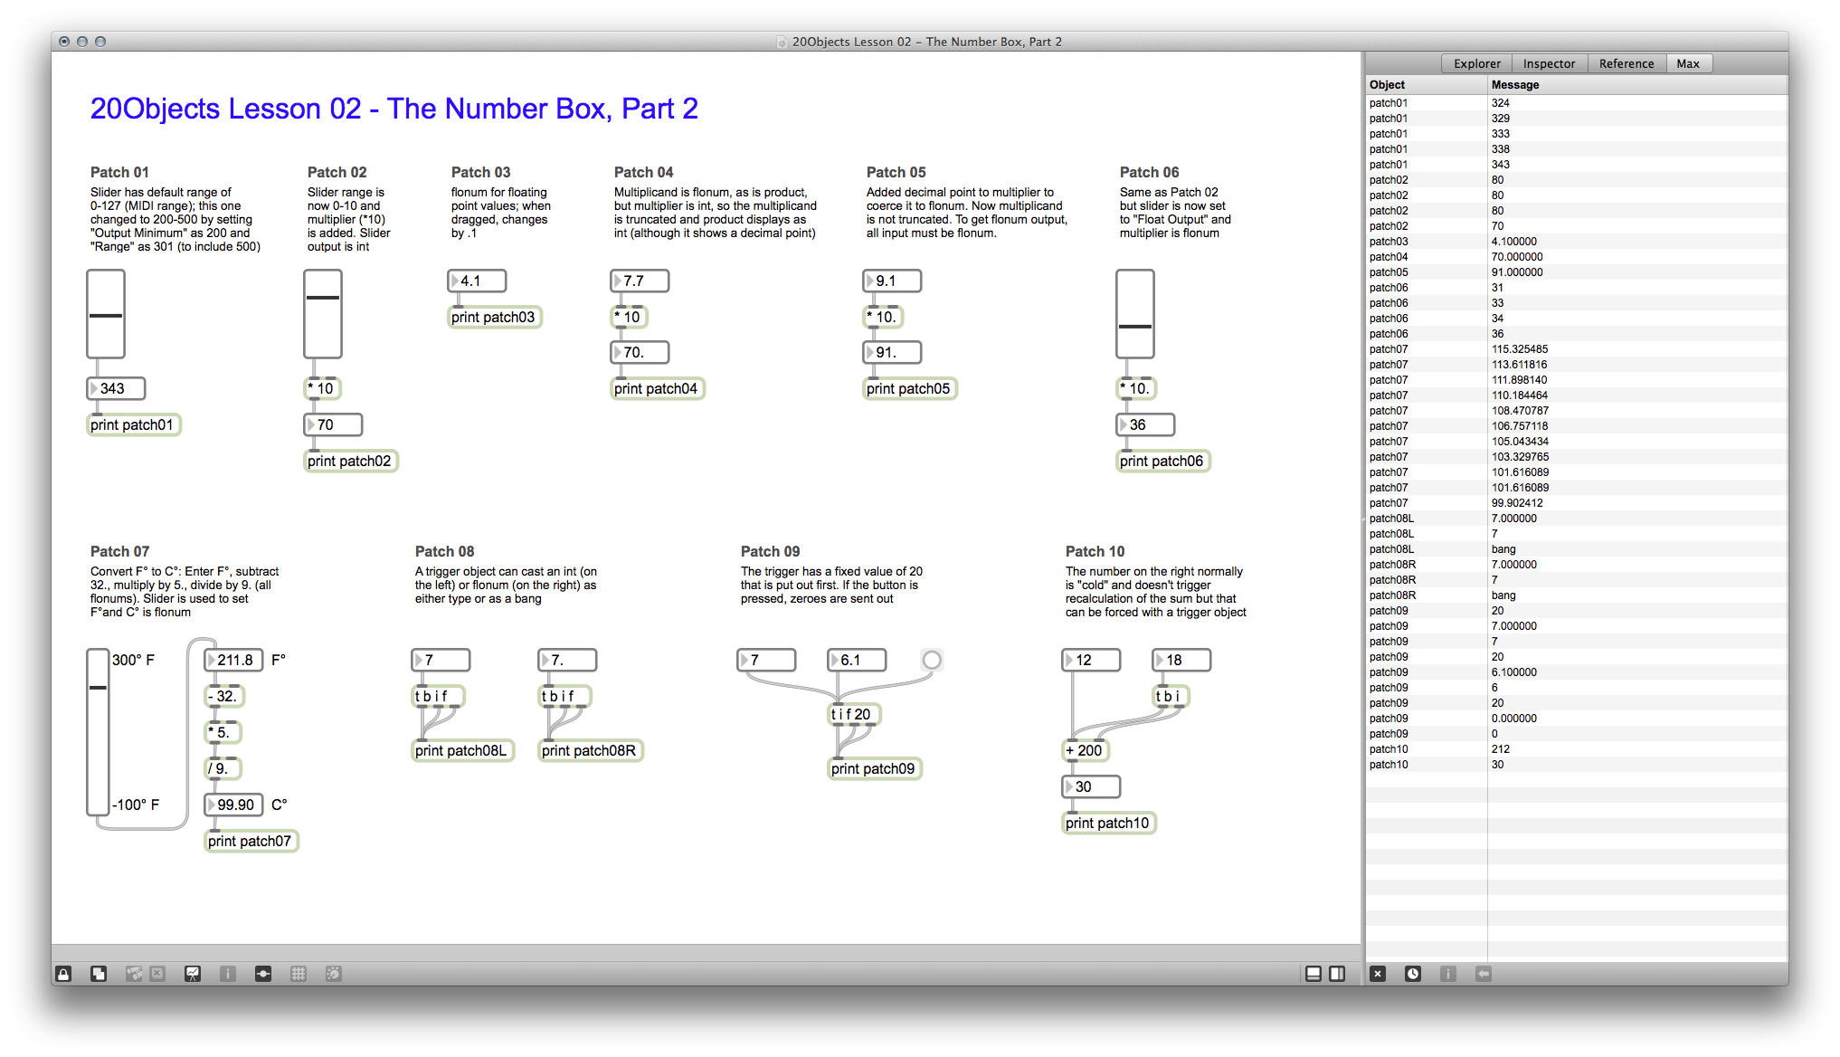
Task: Click the tall Fahrenheit slider in Patch 07
Action: pyautogui.click(x=98, y=732)
